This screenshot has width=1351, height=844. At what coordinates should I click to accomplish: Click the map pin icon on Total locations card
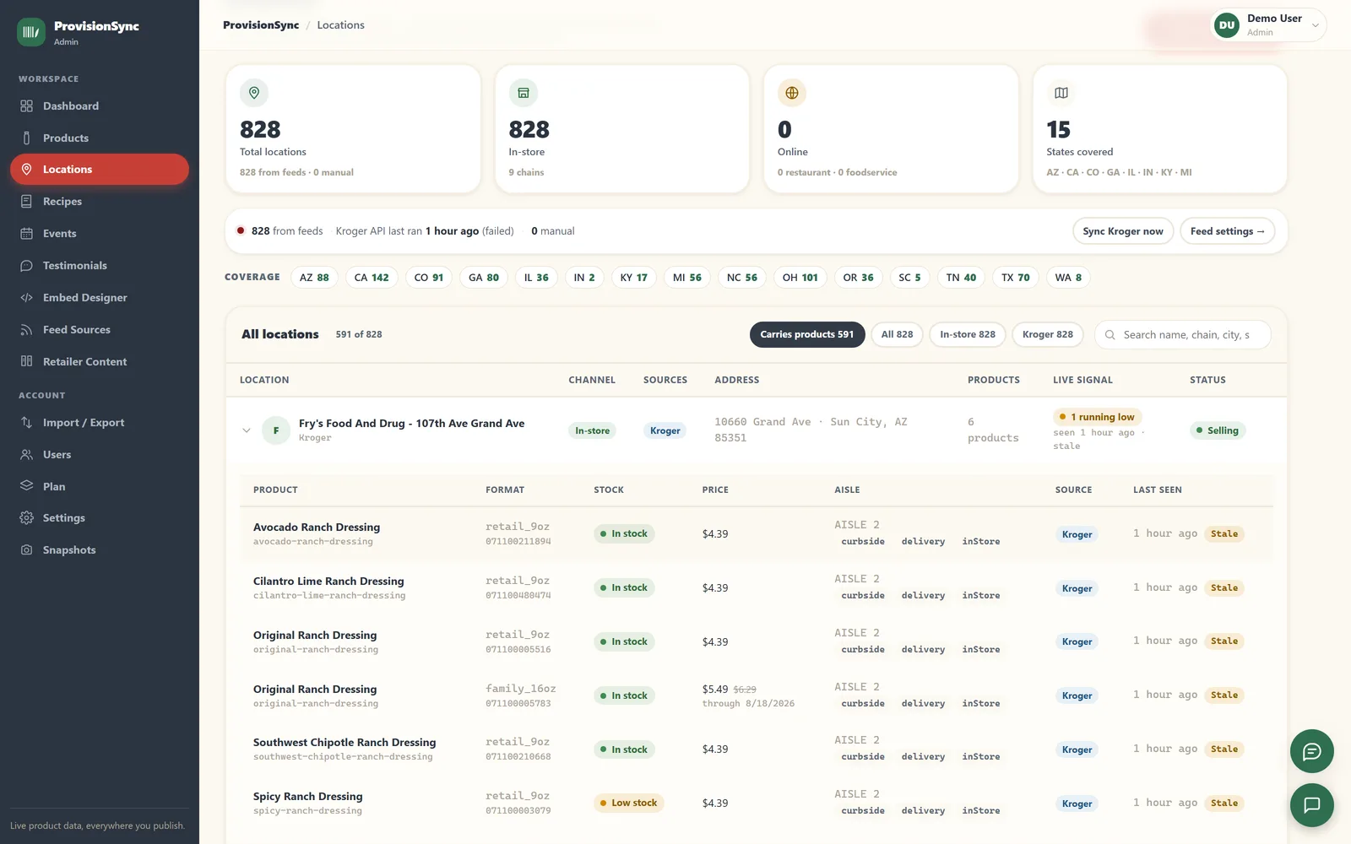point(254,93)
